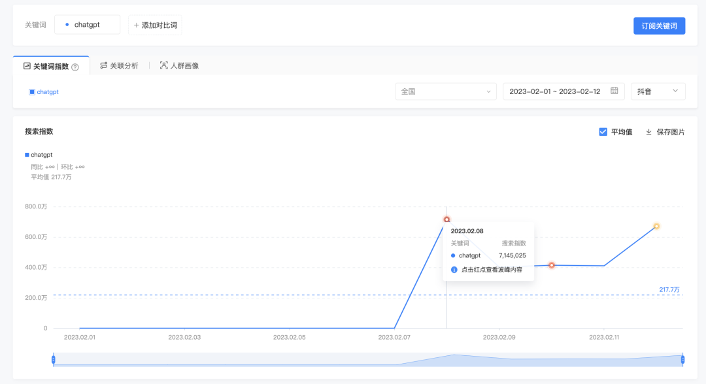Click the 订阅关键词 button

point(659,25)
